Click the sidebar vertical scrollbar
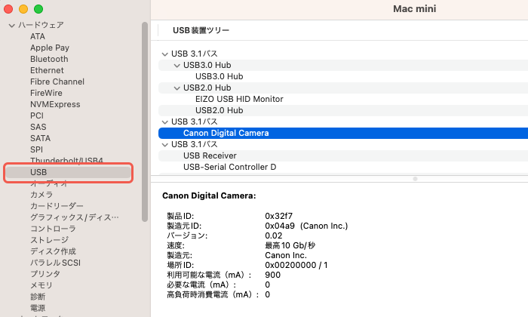 [144, 113]
